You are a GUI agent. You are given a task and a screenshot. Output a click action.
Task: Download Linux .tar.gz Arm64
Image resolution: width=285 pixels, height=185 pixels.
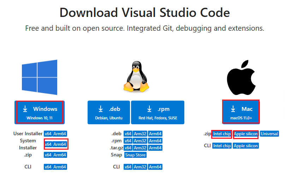(x=155, y=148)
